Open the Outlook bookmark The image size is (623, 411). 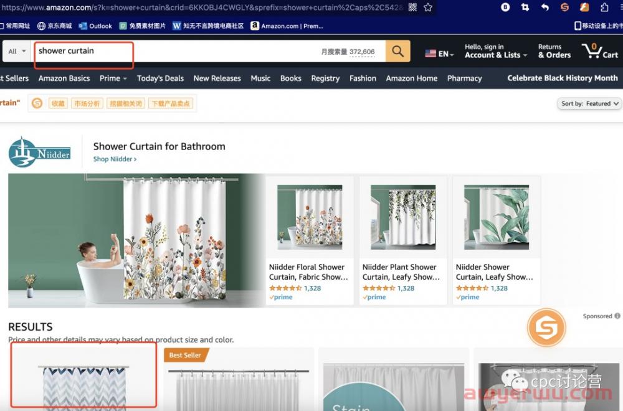[x=95, y=26]
